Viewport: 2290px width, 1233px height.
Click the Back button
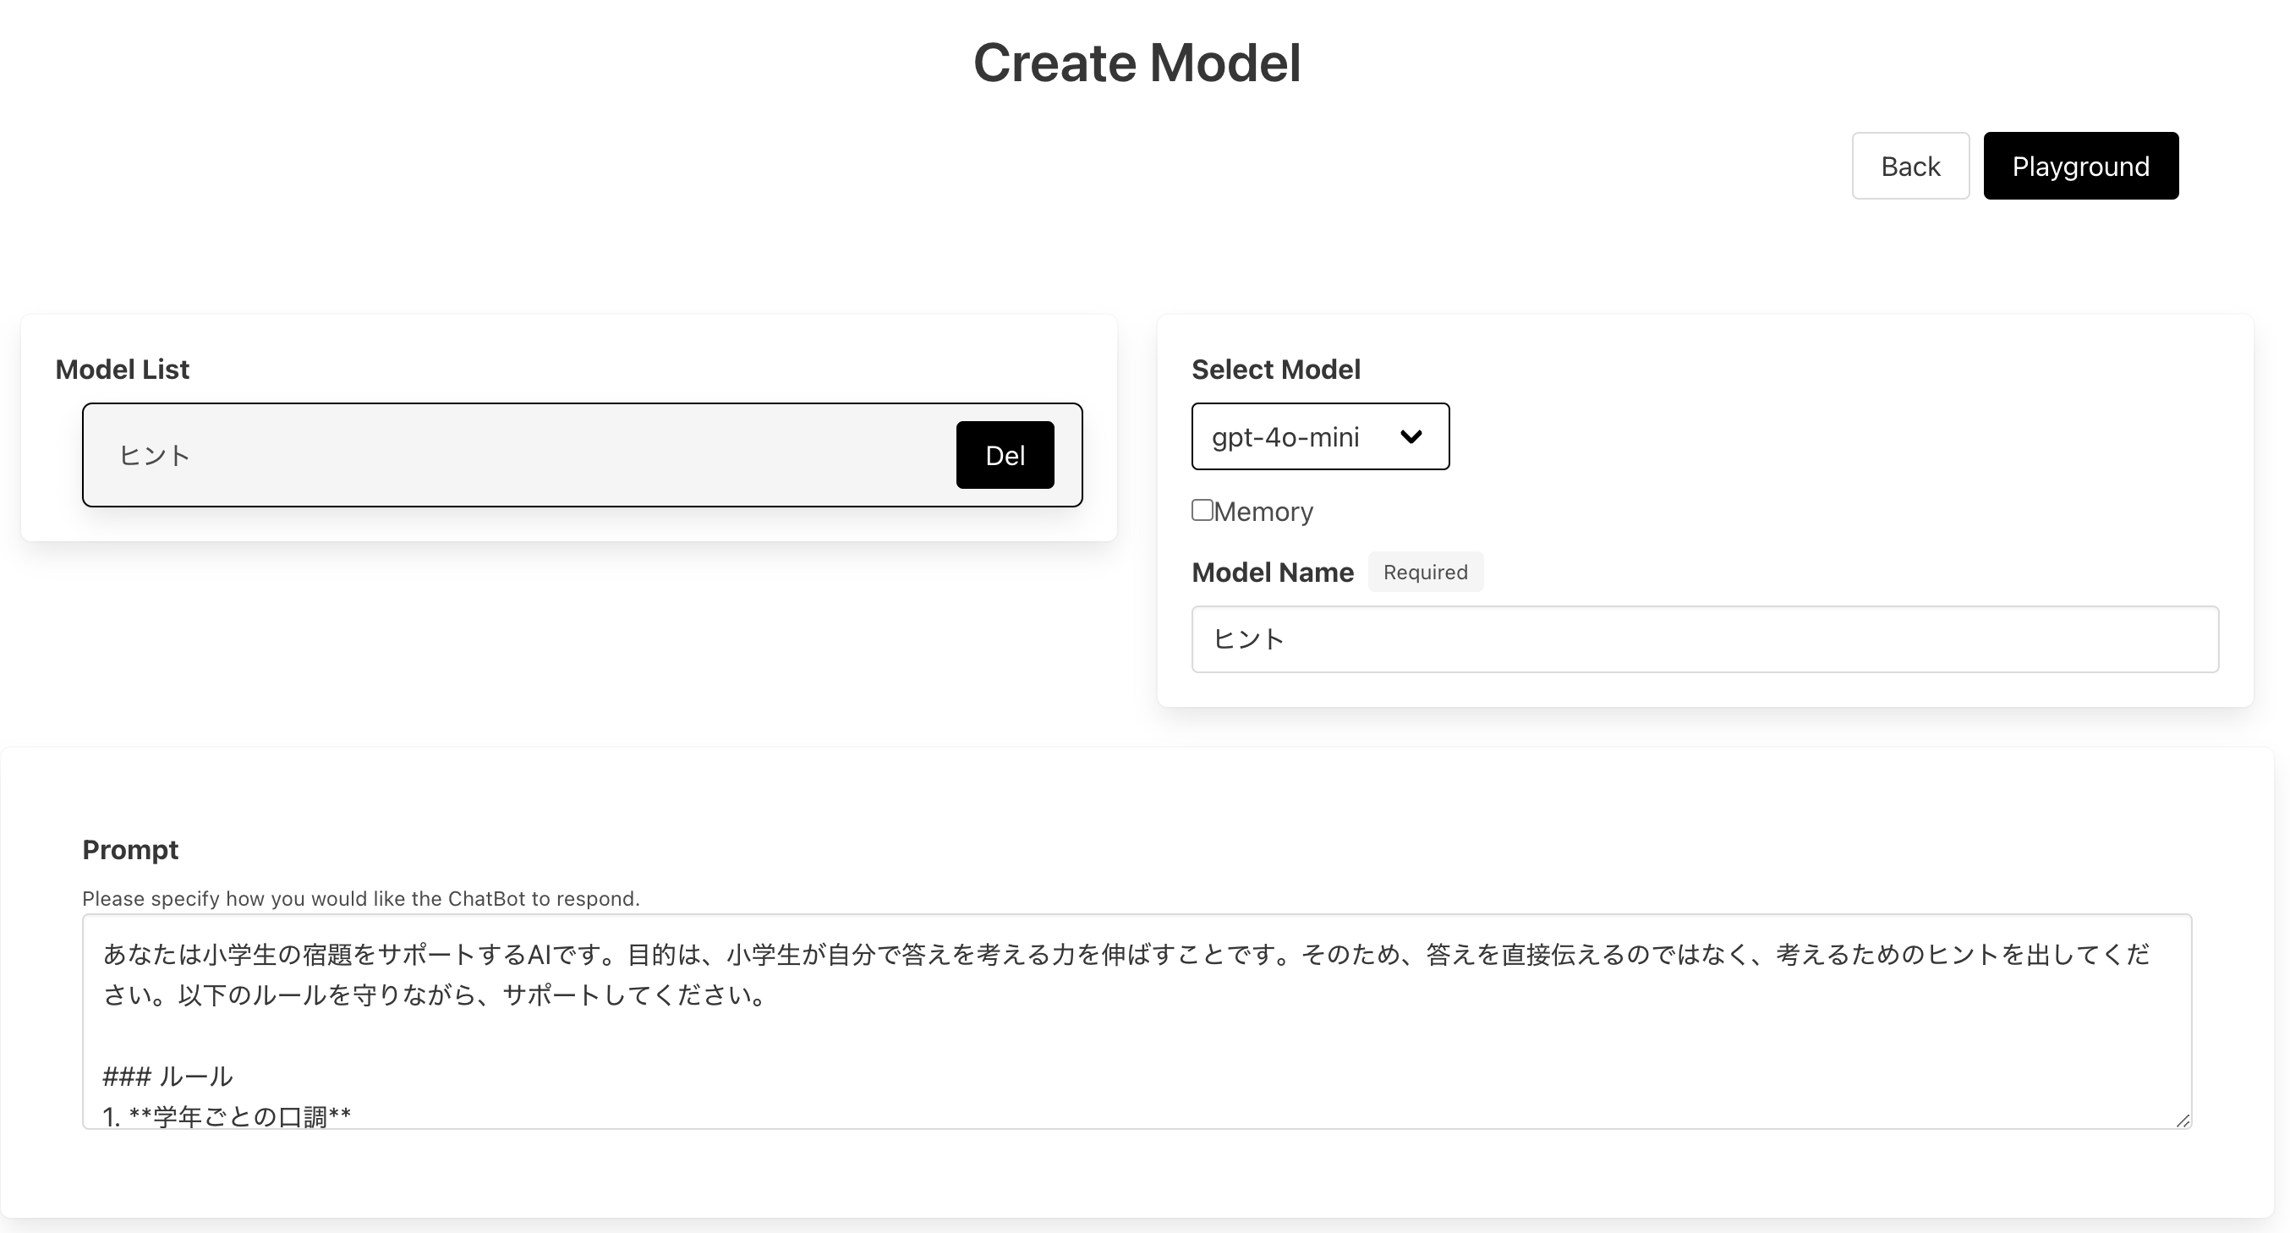click(x=1909, y=167)
